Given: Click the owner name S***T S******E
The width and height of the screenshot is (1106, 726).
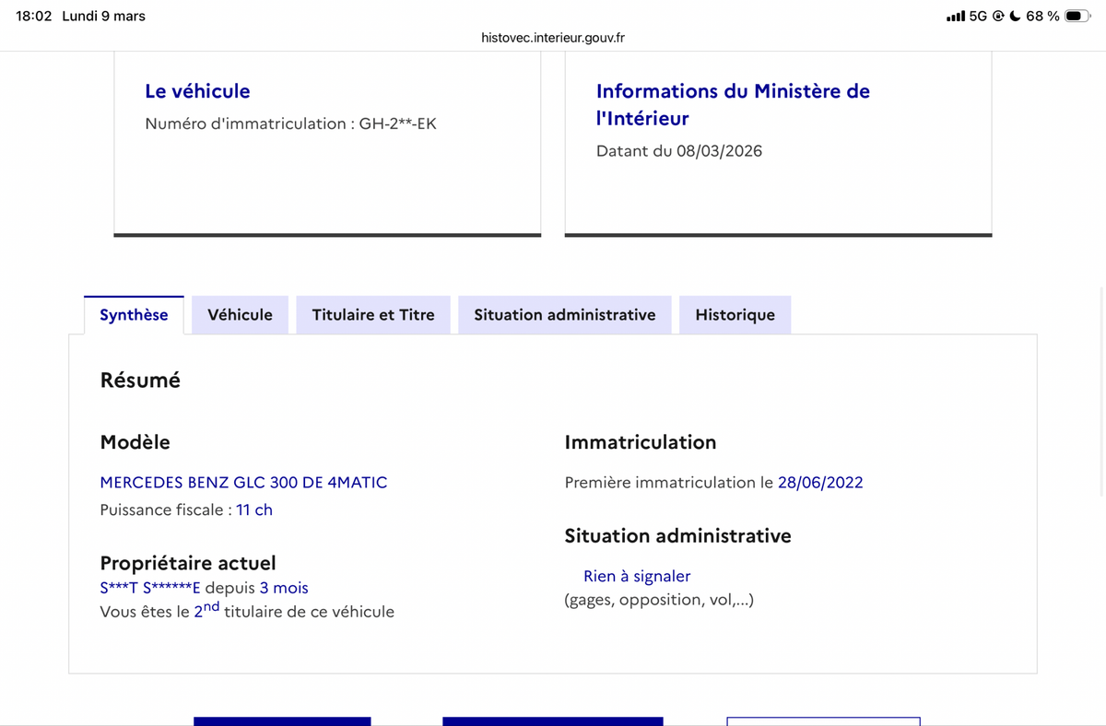Looking at the screenshot, I should [150, 588].
